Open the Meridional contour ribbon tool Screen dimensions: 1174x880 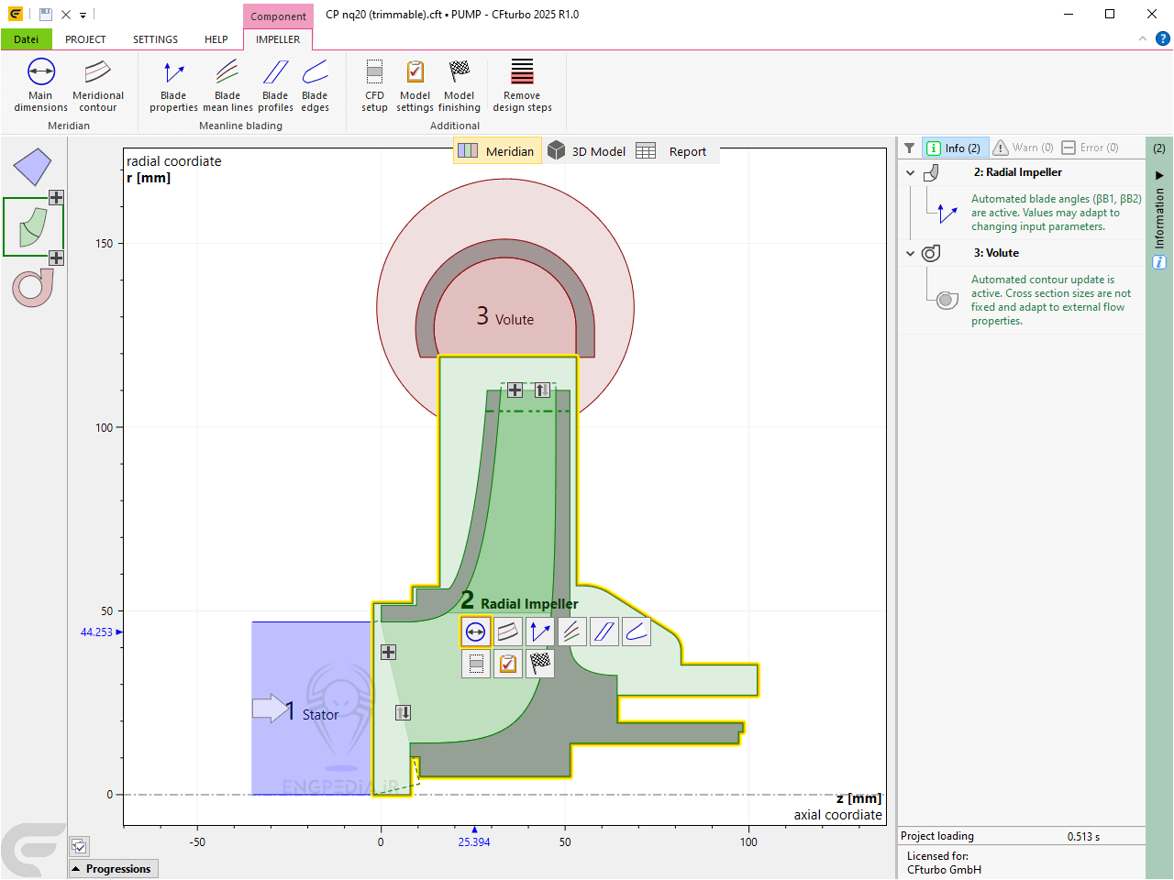pos(98,85)
